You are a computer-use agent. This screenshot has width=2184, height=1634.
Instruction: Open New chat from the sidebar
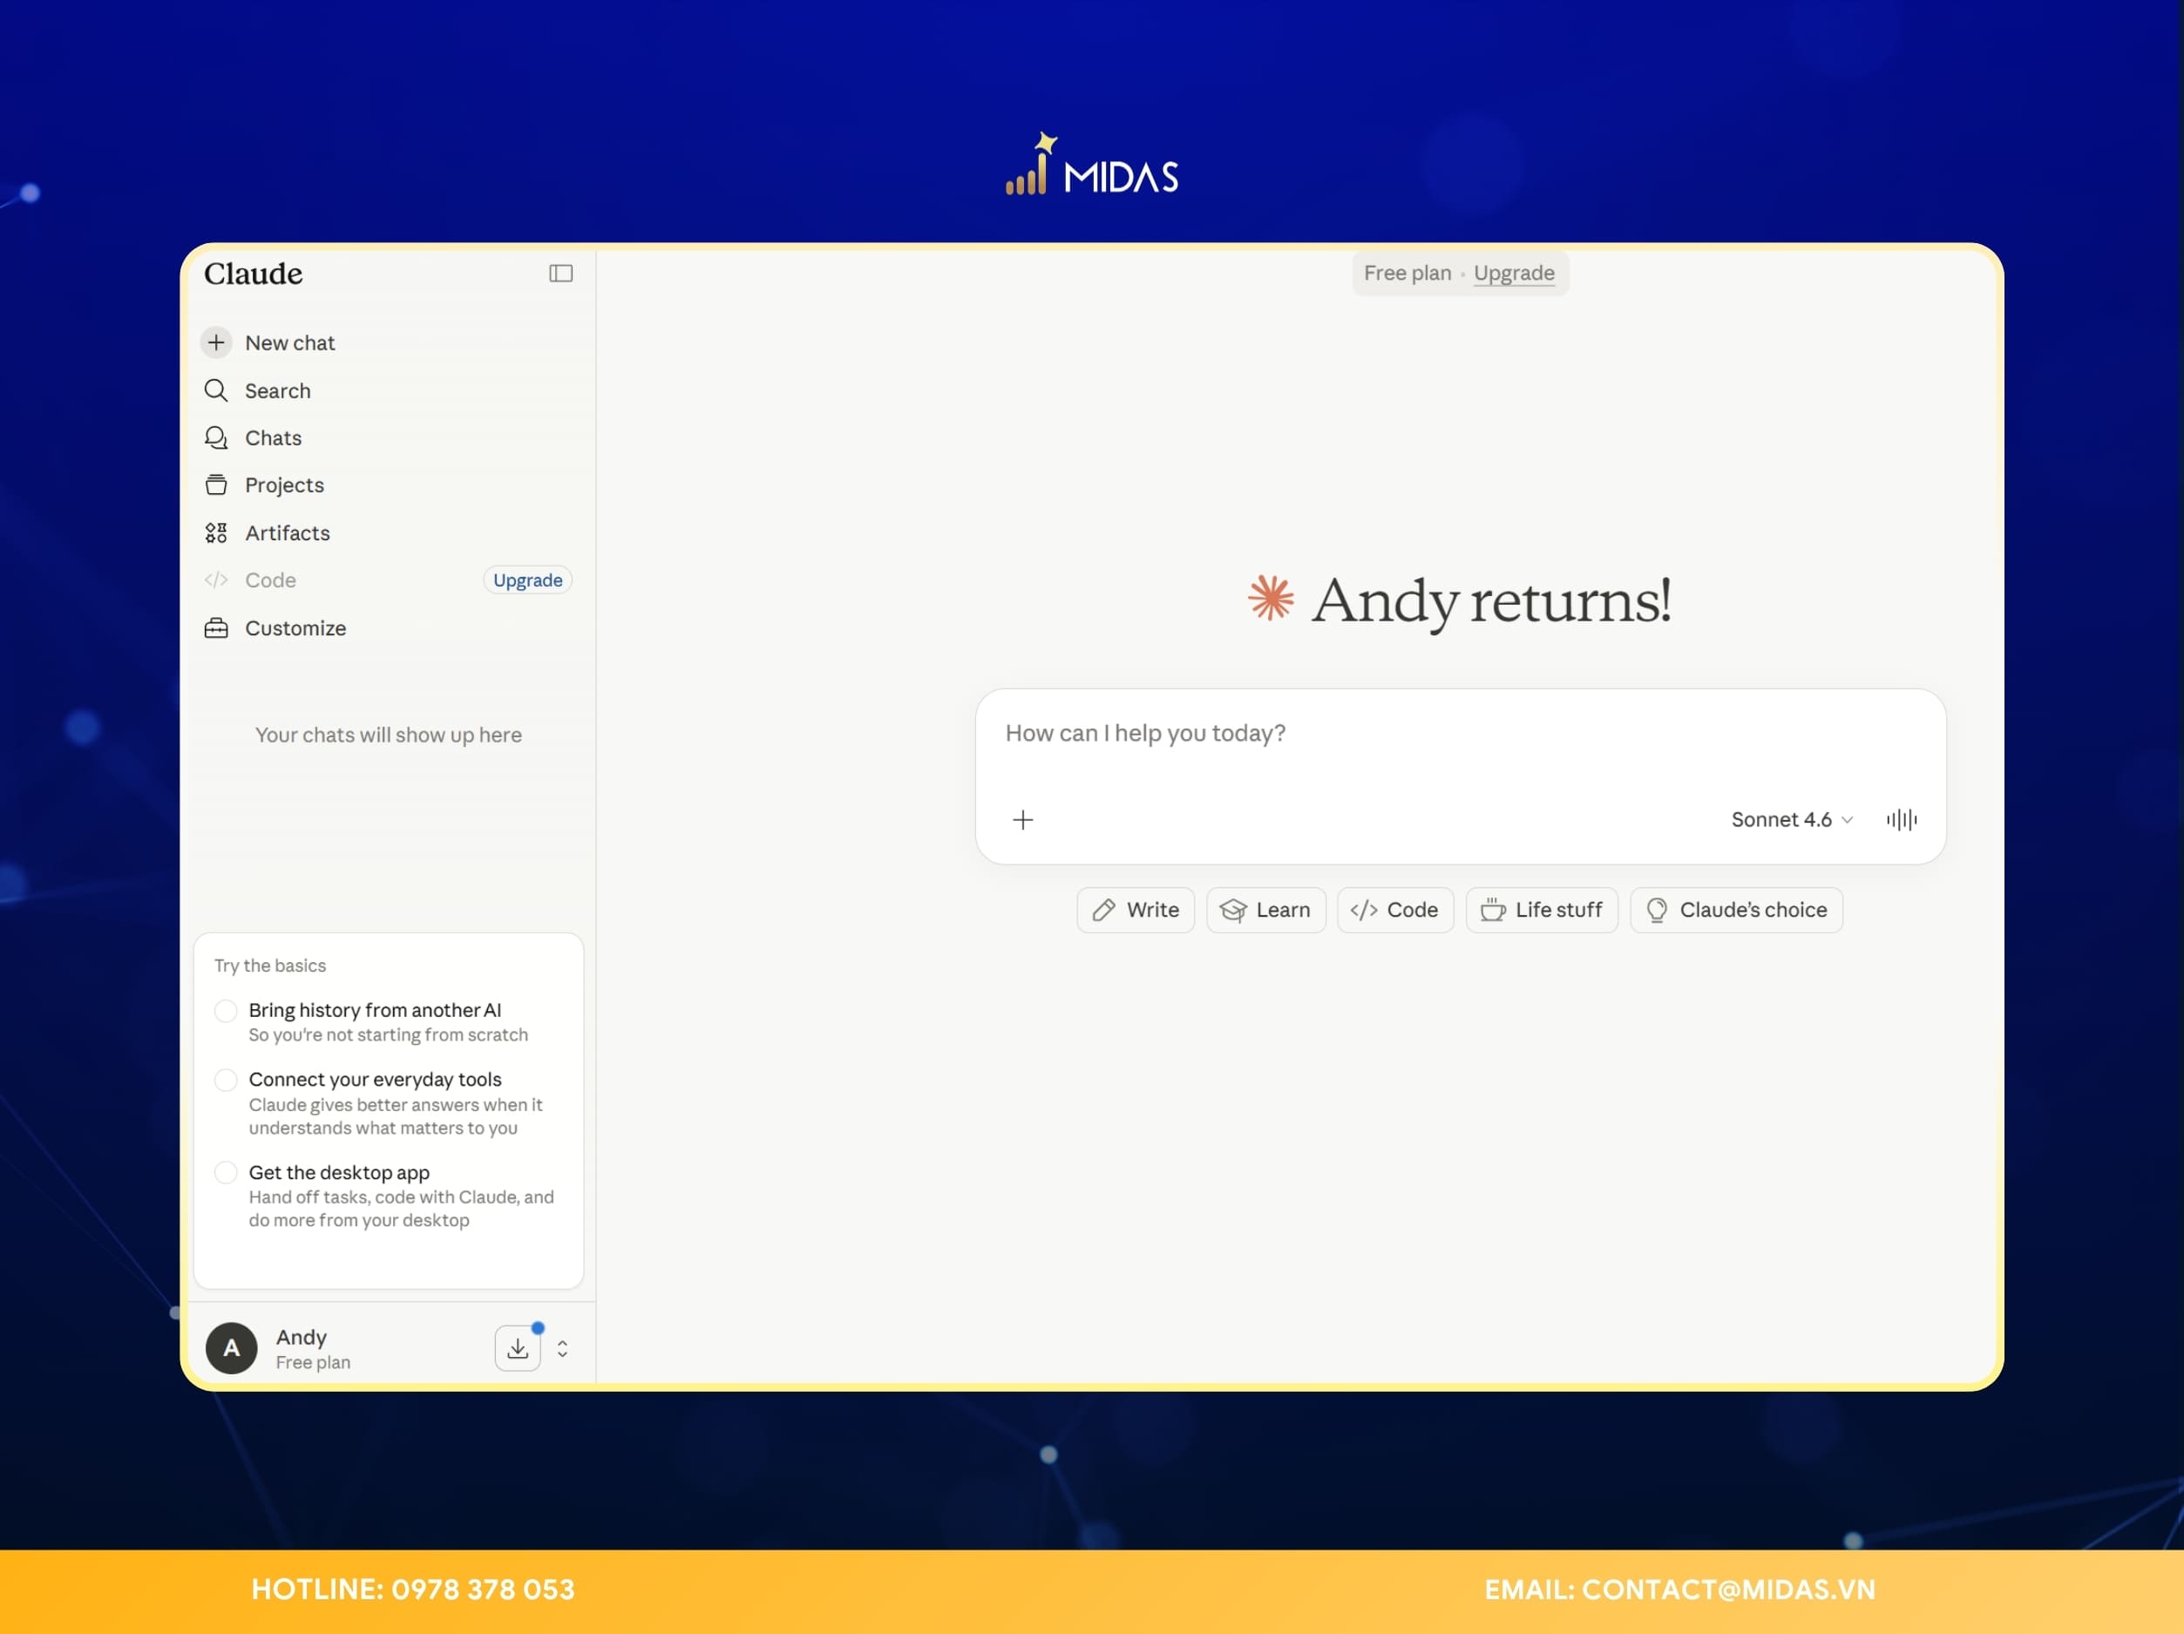click(x=386, y=342)
